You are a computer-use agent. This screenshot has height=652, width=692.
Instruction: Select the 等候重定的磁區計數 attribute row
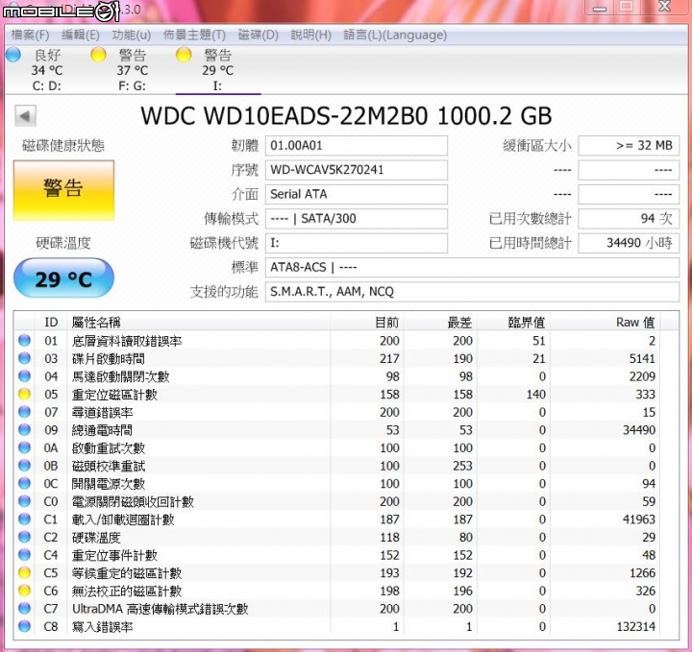pyautogui.click(x=337, y=572)
